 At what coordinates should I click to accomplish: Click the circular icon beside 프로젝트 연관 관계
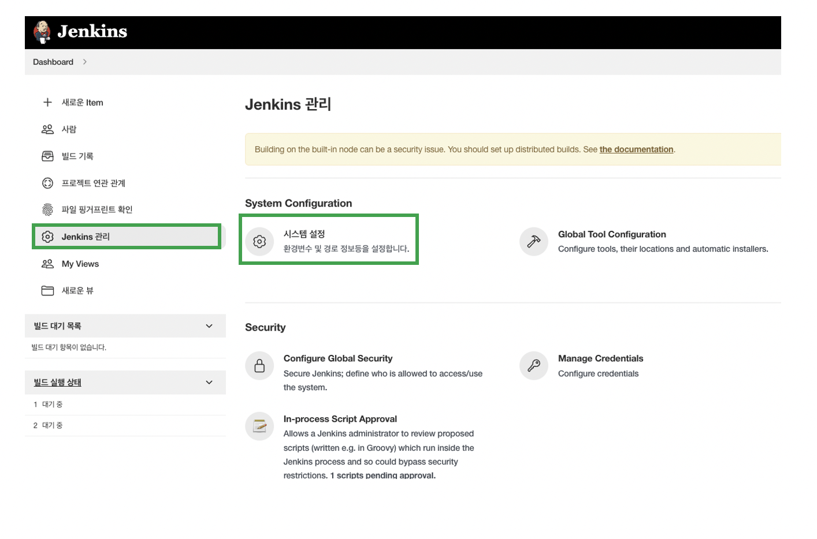coord(47,183)
